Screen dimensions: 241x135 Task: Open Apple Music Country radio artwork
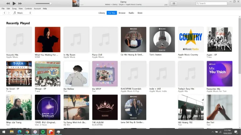[x=191, y=39]
